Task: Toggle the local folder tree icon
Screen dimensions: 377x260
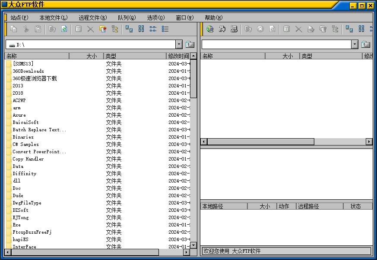Action: (115, 29)
